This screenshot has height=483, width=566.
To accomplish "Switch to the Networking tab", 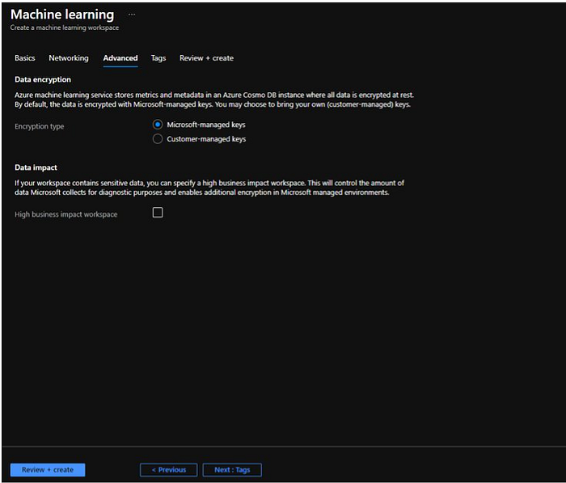I will click(69, 58).
